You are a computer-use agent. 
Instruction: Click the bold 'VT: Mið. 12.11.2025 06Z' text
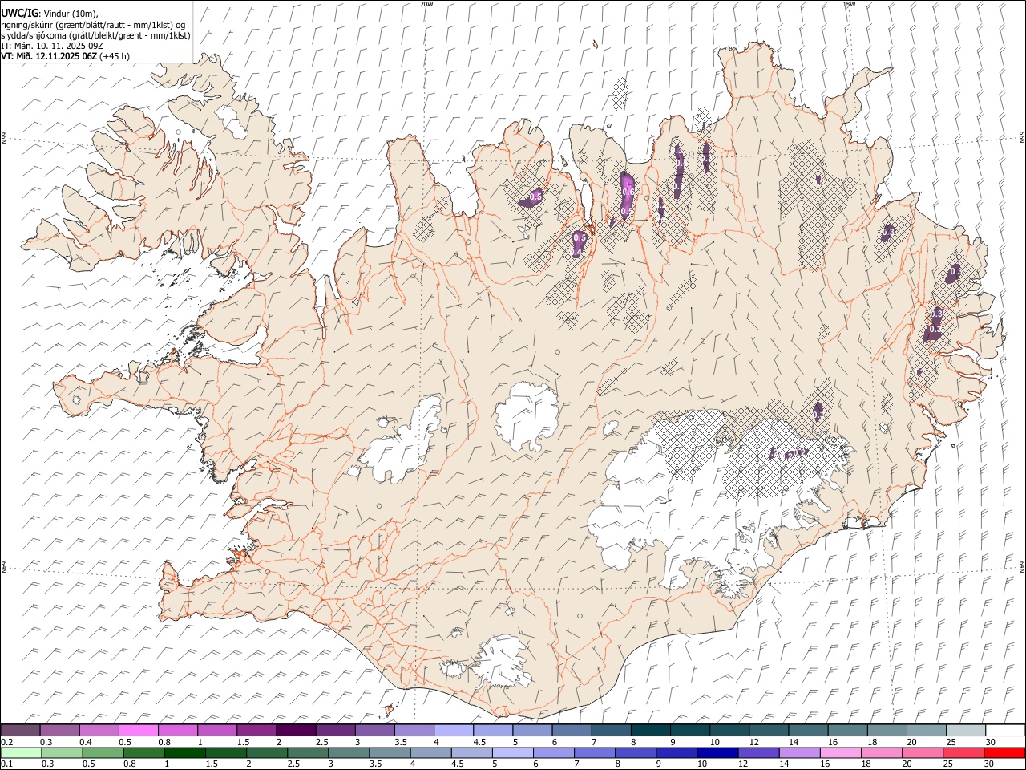[x=49, y=56]
